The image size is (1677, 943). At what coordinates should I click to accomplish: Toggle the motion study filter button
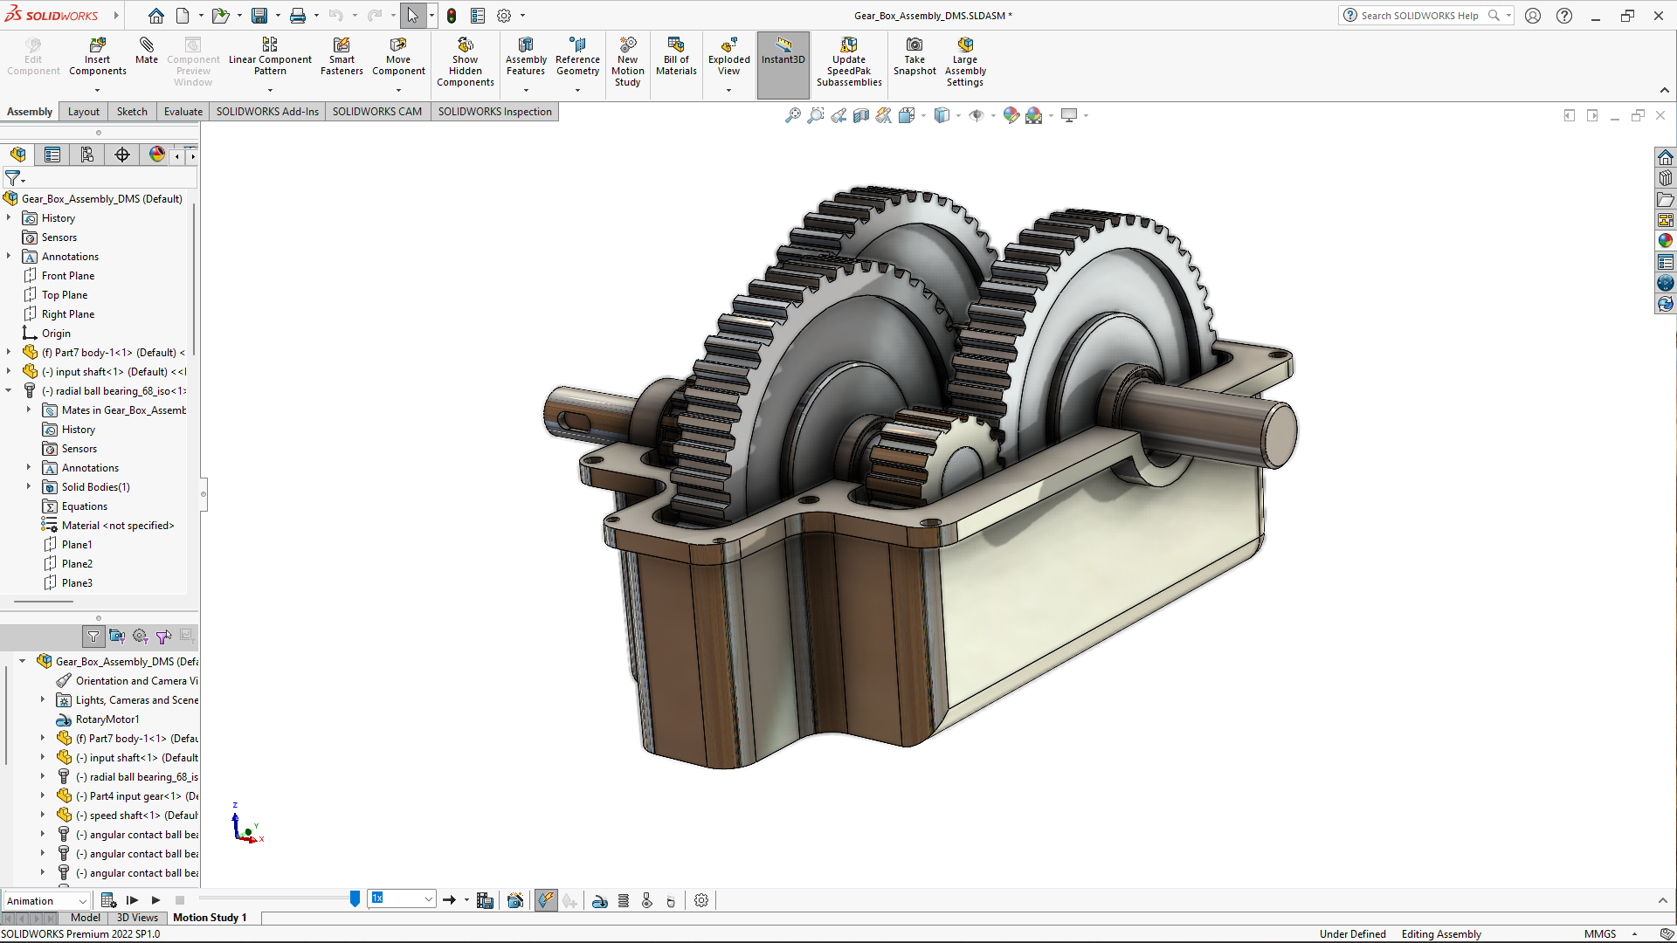tap(93, 637)
